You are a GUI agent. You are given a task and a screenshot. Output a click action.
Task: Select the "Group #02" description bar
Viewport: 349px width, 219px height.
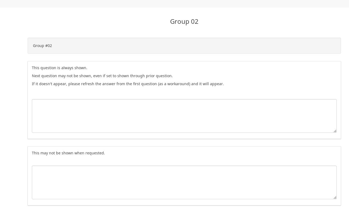[184, 46]
